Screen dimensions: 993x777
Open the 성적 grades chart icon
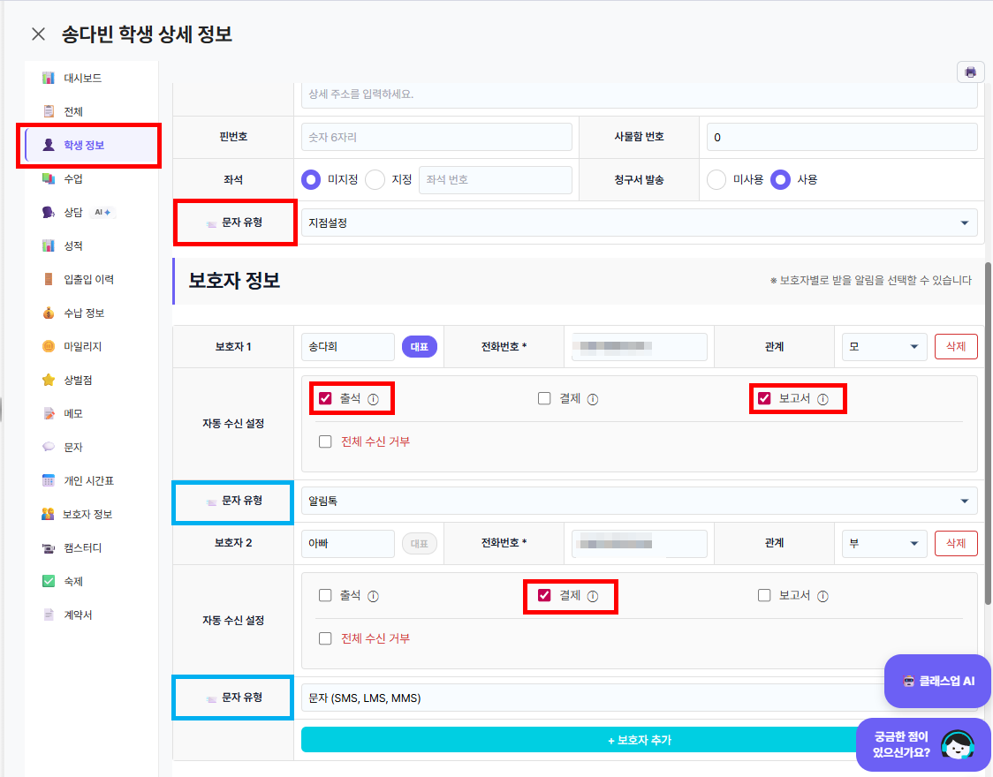pyautogui.click(x=48, y=245)
